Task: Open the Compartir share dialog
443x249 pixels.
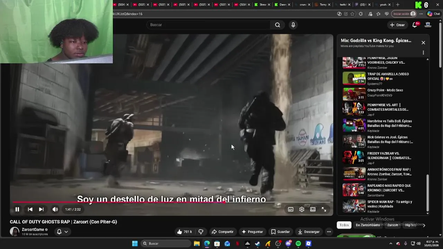Action: pos(223,232)
